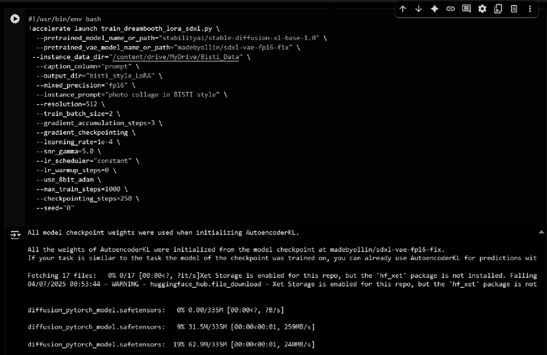547x355 pixels.
Task: Open more cell actions menu
Action: pyautogui.click(x=530, y=9)
